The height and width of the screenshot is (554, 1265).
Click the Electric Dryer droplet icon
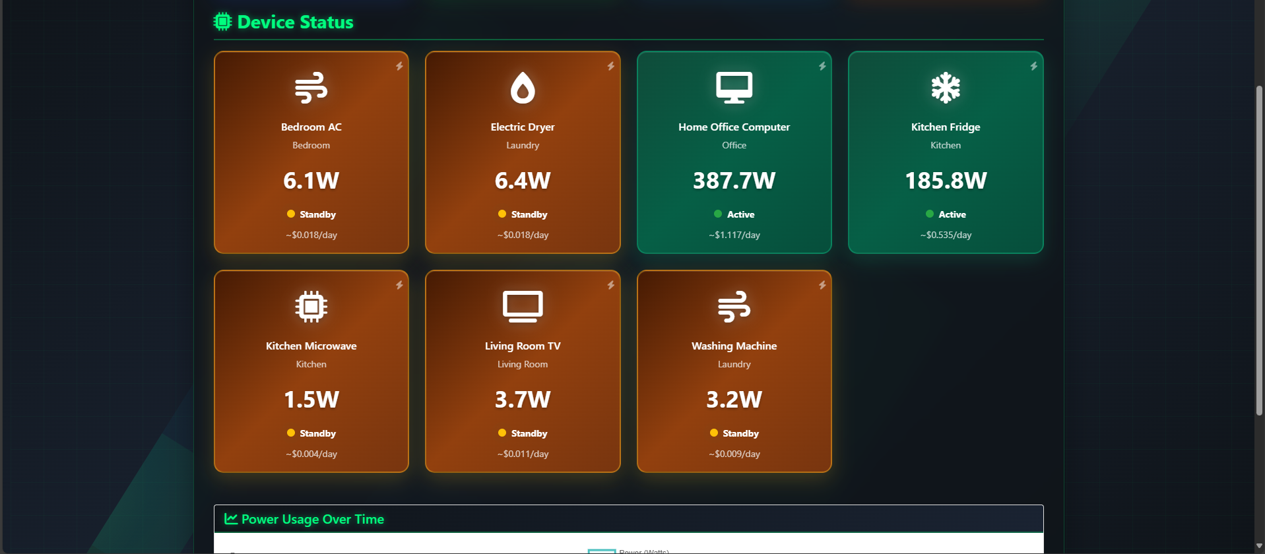point(523,88)
